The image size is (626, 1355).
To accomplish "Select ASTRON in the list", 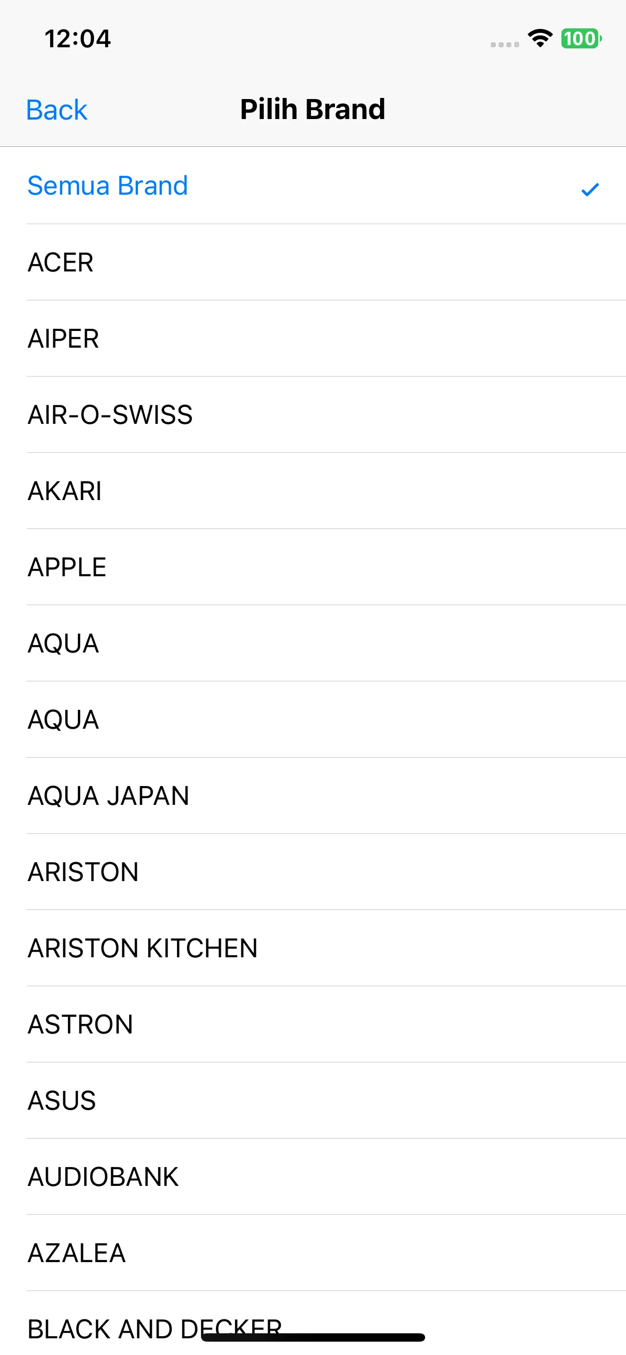I will tap(313, 1024).
